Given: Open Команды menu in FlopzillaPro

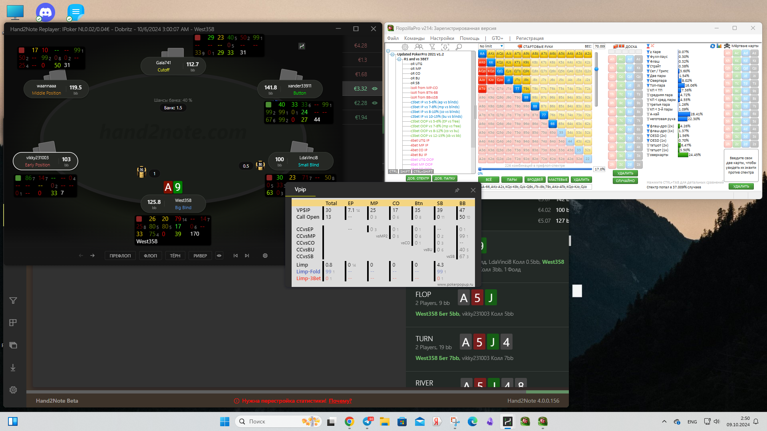Looking at the screenshot, I should pos(414,38).
